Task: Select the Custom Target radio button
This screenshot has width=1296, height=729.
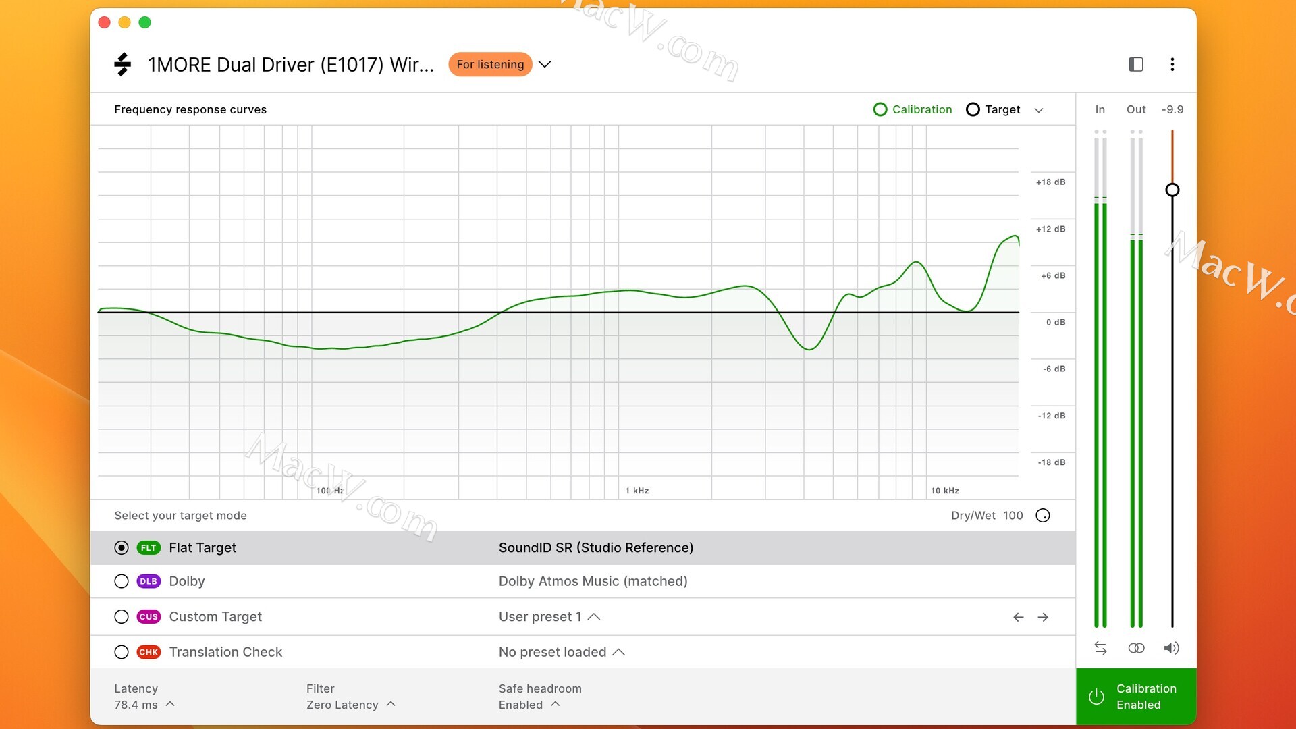Action: (x=122, y=617)
